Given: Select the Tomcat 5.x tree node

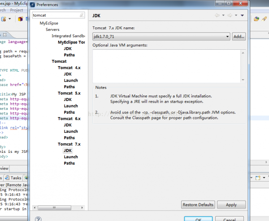Looking at the screenshot, I should point(69,93).
